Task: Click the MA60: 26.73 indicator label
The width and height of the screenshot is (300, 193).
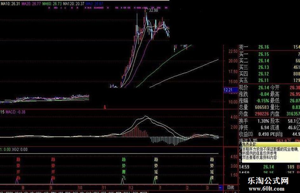Action: (x=52, y=3)
